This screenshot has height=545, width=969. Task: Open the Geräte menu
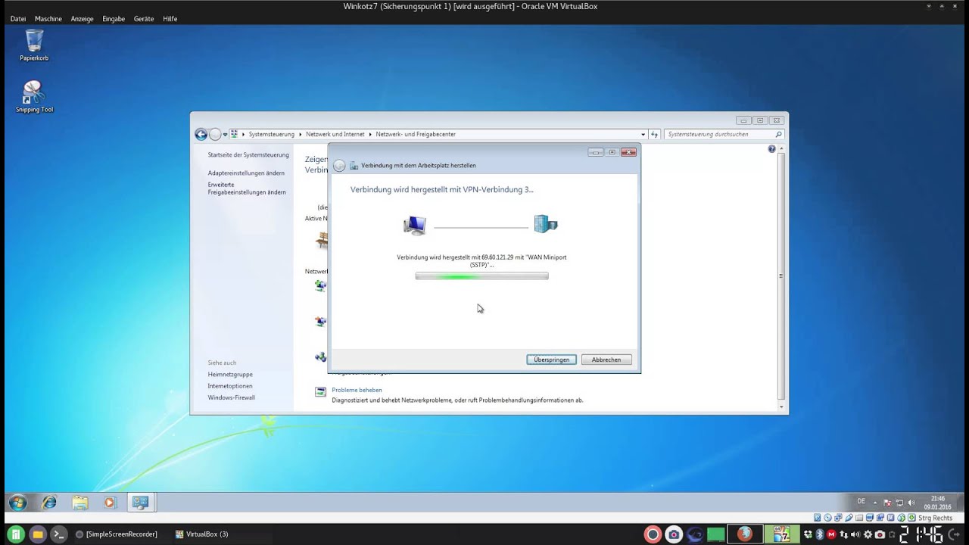pyautogui.click(x=144, y=18)
